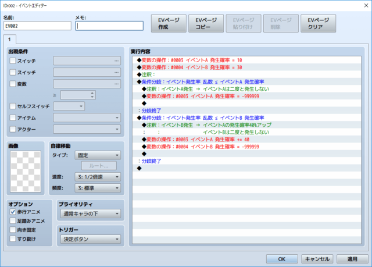
Task: Select the イベントA 発生確率 = 10 command line
Action: pos(246,60)
